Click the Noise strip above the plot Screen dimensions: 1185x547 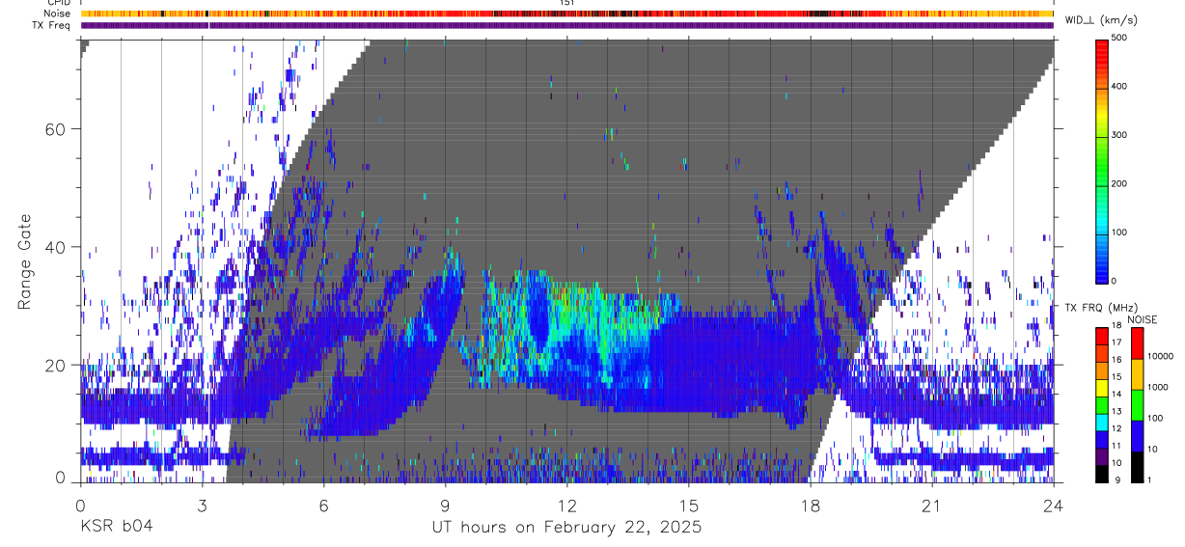(566, 14)
